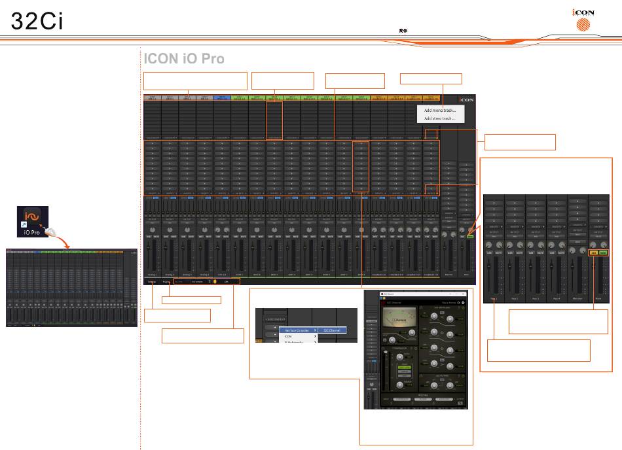This screenshot has width=622, height=450.
Task: Open the Harrison Consoles submenu
Action: 299,330
